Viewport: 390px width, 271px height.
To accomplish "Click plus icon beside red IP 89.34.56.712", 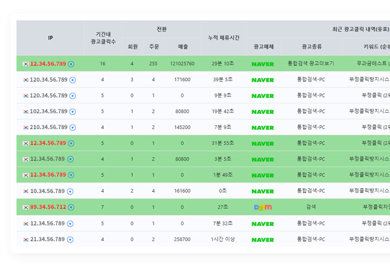I will (71, 207).
